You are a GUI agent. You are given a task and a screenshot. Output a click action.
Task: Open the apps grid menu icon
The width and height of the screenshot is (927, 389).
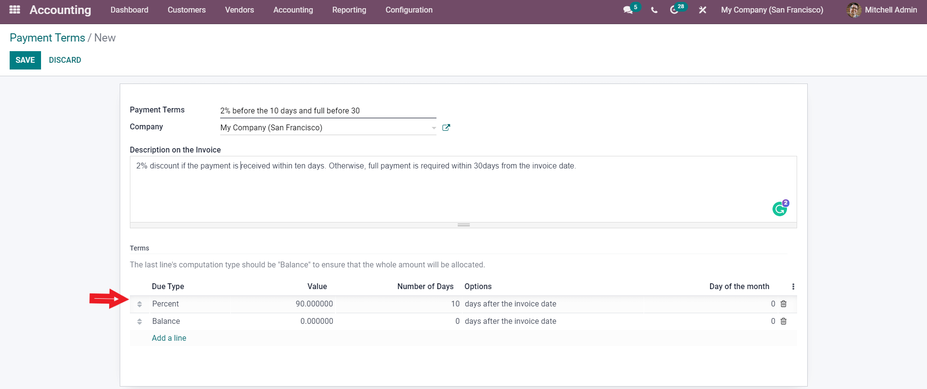click(x=14, y=10)
